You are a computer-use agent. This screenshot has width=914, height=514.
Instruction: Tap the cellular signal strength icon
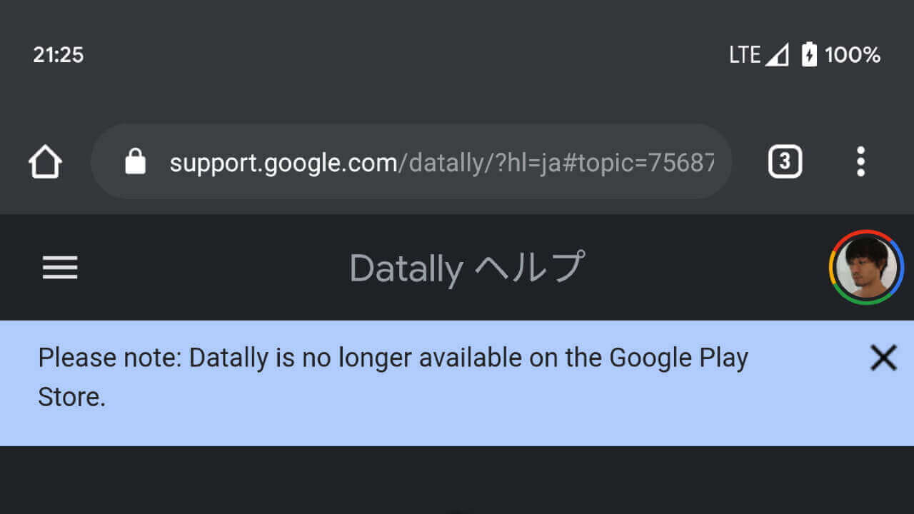tap(776, 55)
